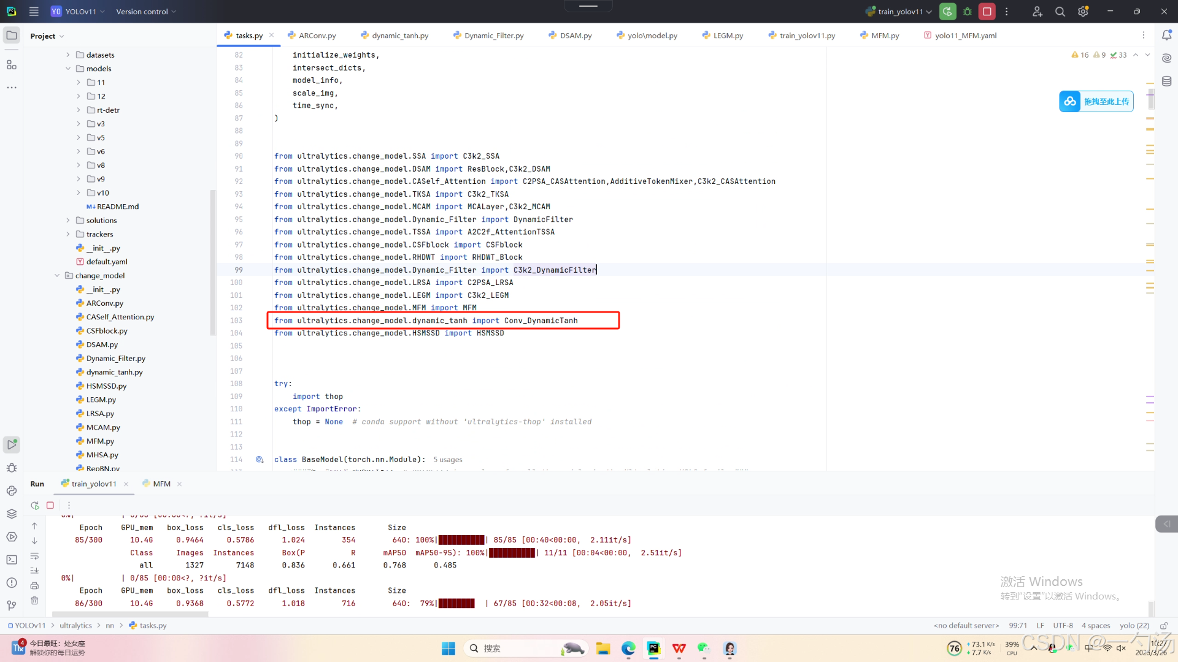
Task: Open the Git version control sidebar icon
Action: (12, 606)
